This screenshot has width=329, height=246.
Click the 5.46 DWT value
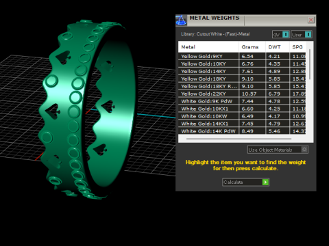click(x=274, y=131)
